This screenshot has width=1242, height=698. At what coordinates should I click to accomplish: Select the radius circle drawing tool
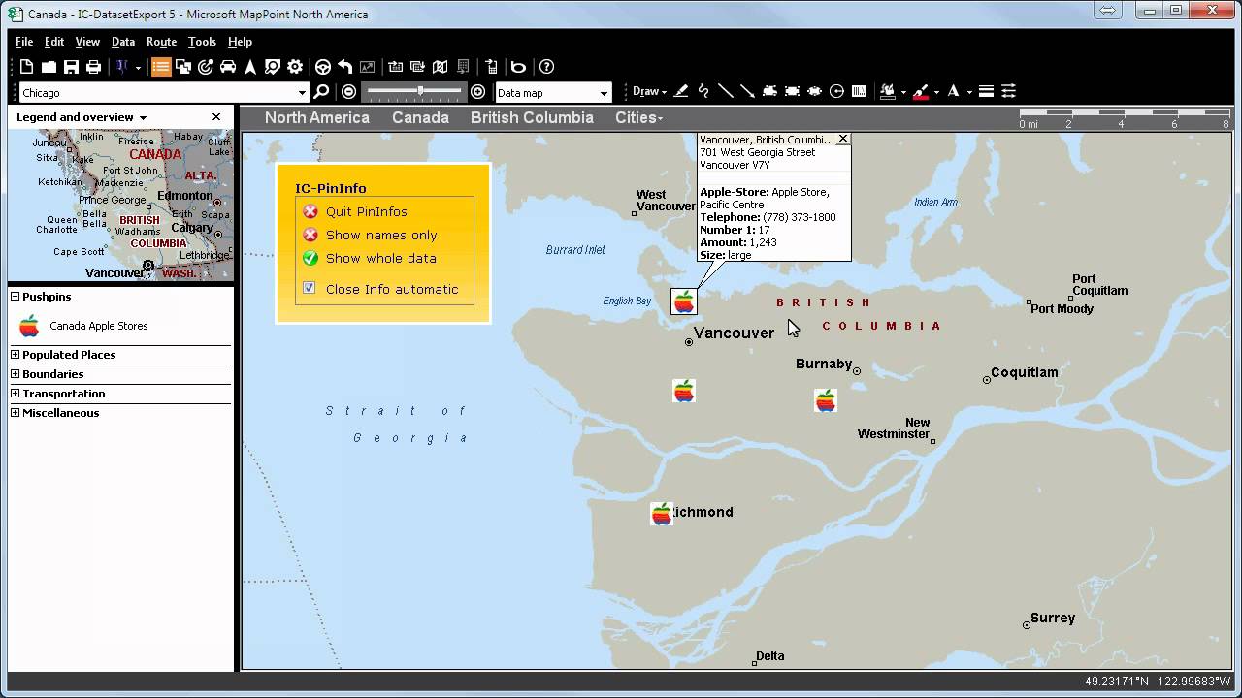pos(837,91)
